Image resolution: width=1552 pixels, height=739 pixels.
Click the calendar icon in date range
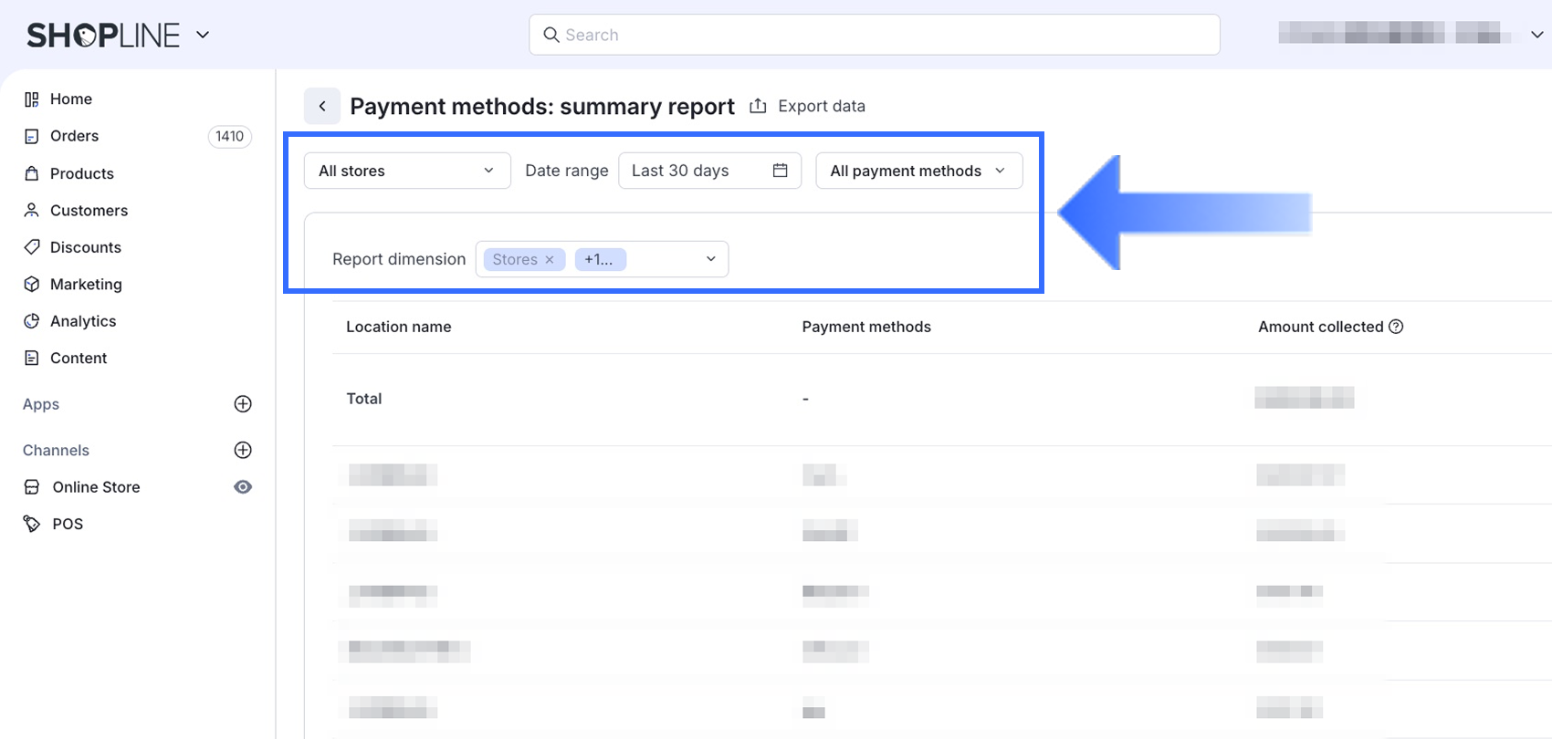tap(780, 171)
